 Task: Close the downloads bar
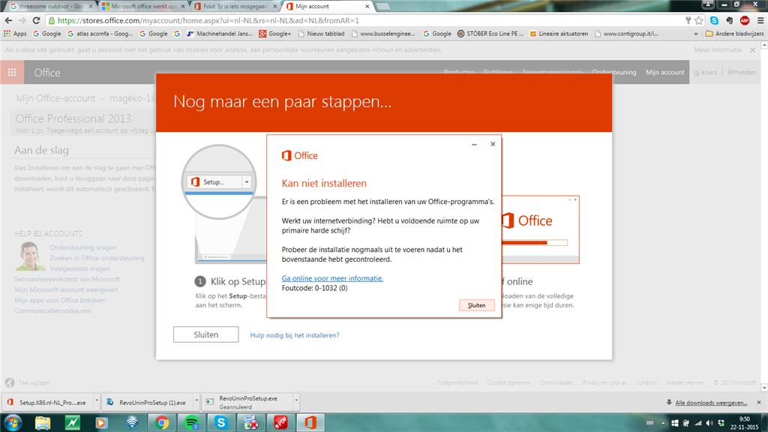pyautogui.click(x=759, y=403)
